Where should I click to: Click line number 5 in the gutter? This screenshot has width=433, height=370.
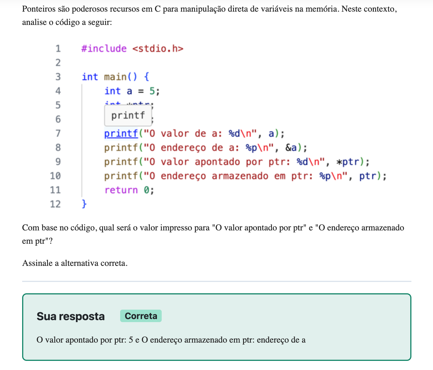click(x=58, y=105)
